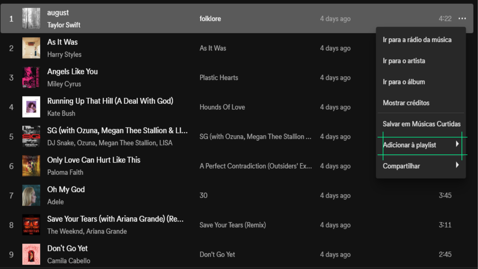Click the 4:22 duration of august

pyautogui.click(x=445, y=19)
